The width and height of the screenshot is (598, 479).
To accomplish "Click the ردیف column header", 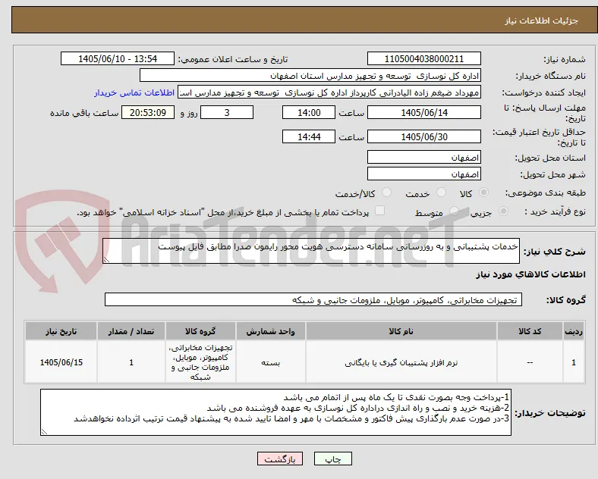I will (x=574, y=331).
